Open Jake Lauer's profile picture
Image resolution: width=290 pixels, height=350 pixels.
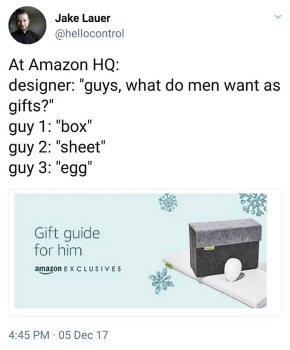pyautogui.click(x=27, y=25)
